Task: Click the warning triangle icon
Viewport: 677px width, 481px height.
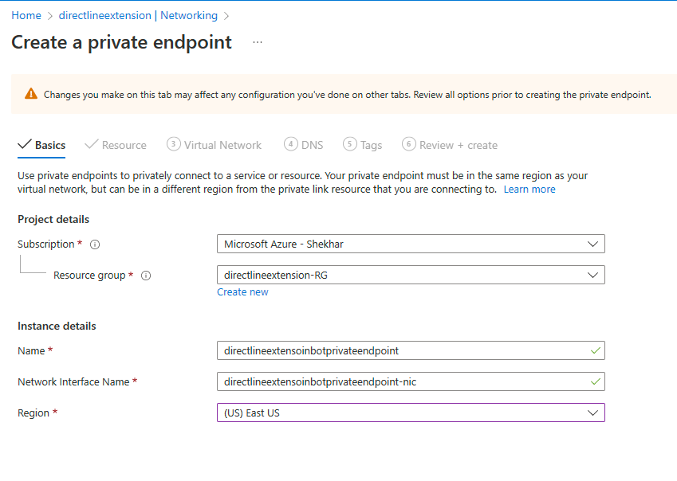Action: click(x=31, y=94)
